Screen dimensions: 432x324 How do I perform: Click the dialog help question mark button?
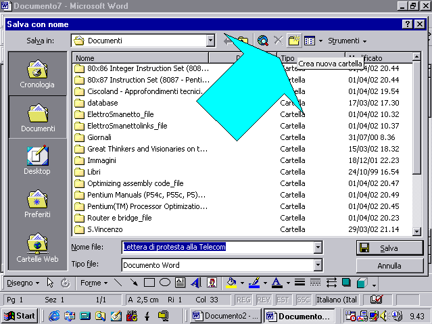tap(407, 24)
